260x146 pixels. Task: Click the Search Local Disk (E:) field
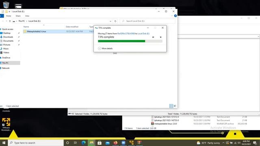pyautogui.click(x=147, y=21)
